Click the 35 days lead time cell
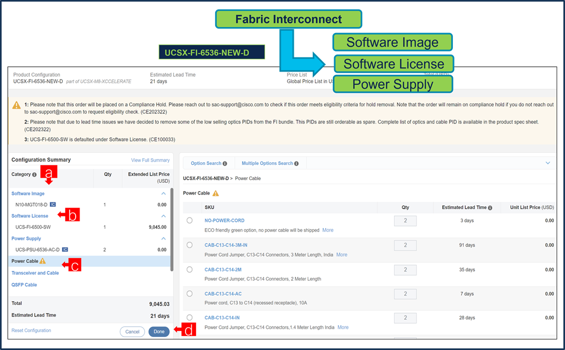 [467, 269]
